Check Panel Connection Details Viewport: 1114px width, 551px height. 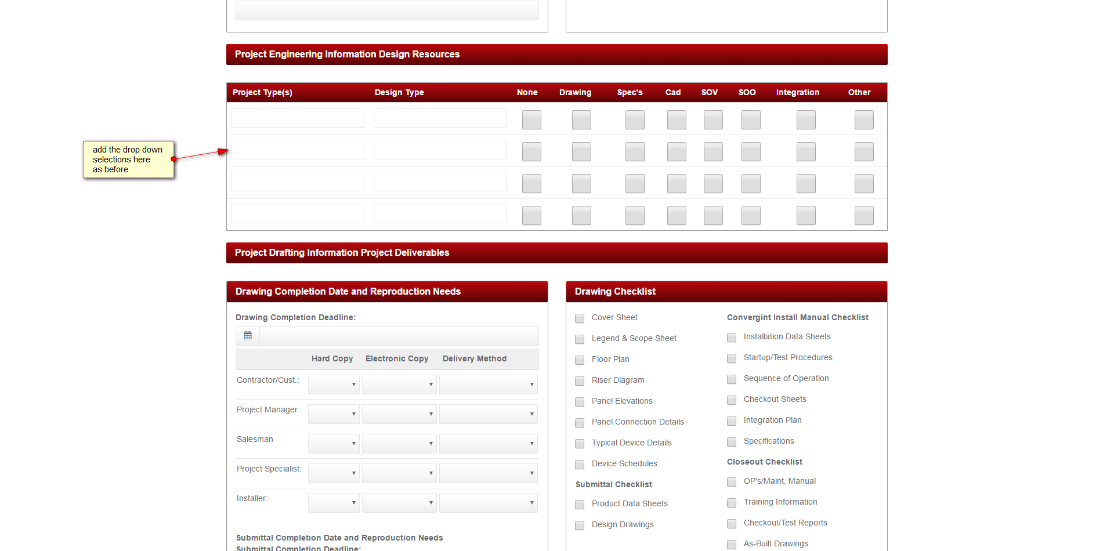coord(580,423)
